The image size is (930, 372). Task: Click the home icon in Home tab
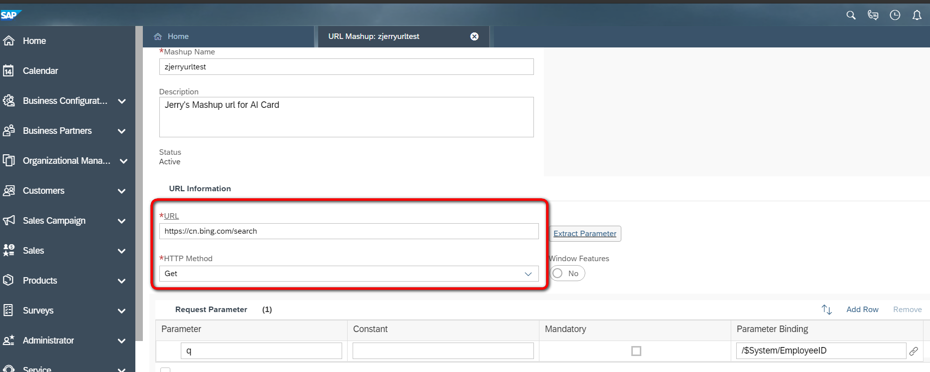[158, 36]
